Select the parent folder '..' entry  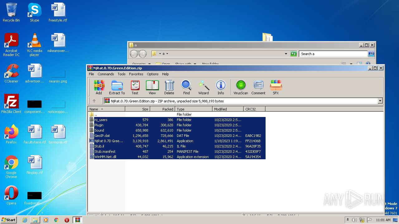pyautogui.click(x=177, y=114)
